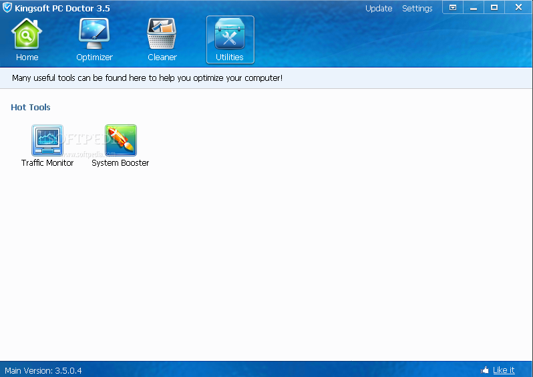This screenshot has height=377, width=533.
Task: Close the Kingsoft PC Doctor window
Action: tap(518, 7)
